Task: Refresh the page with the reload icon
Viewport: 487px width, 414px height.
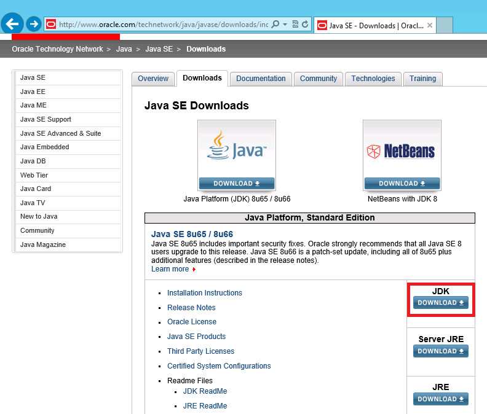Action: [x=305, y=24]
